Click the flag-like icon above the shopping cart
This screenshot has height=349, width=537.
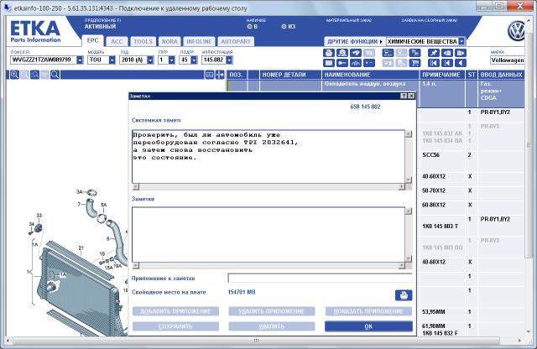click(x=415, y=53)
